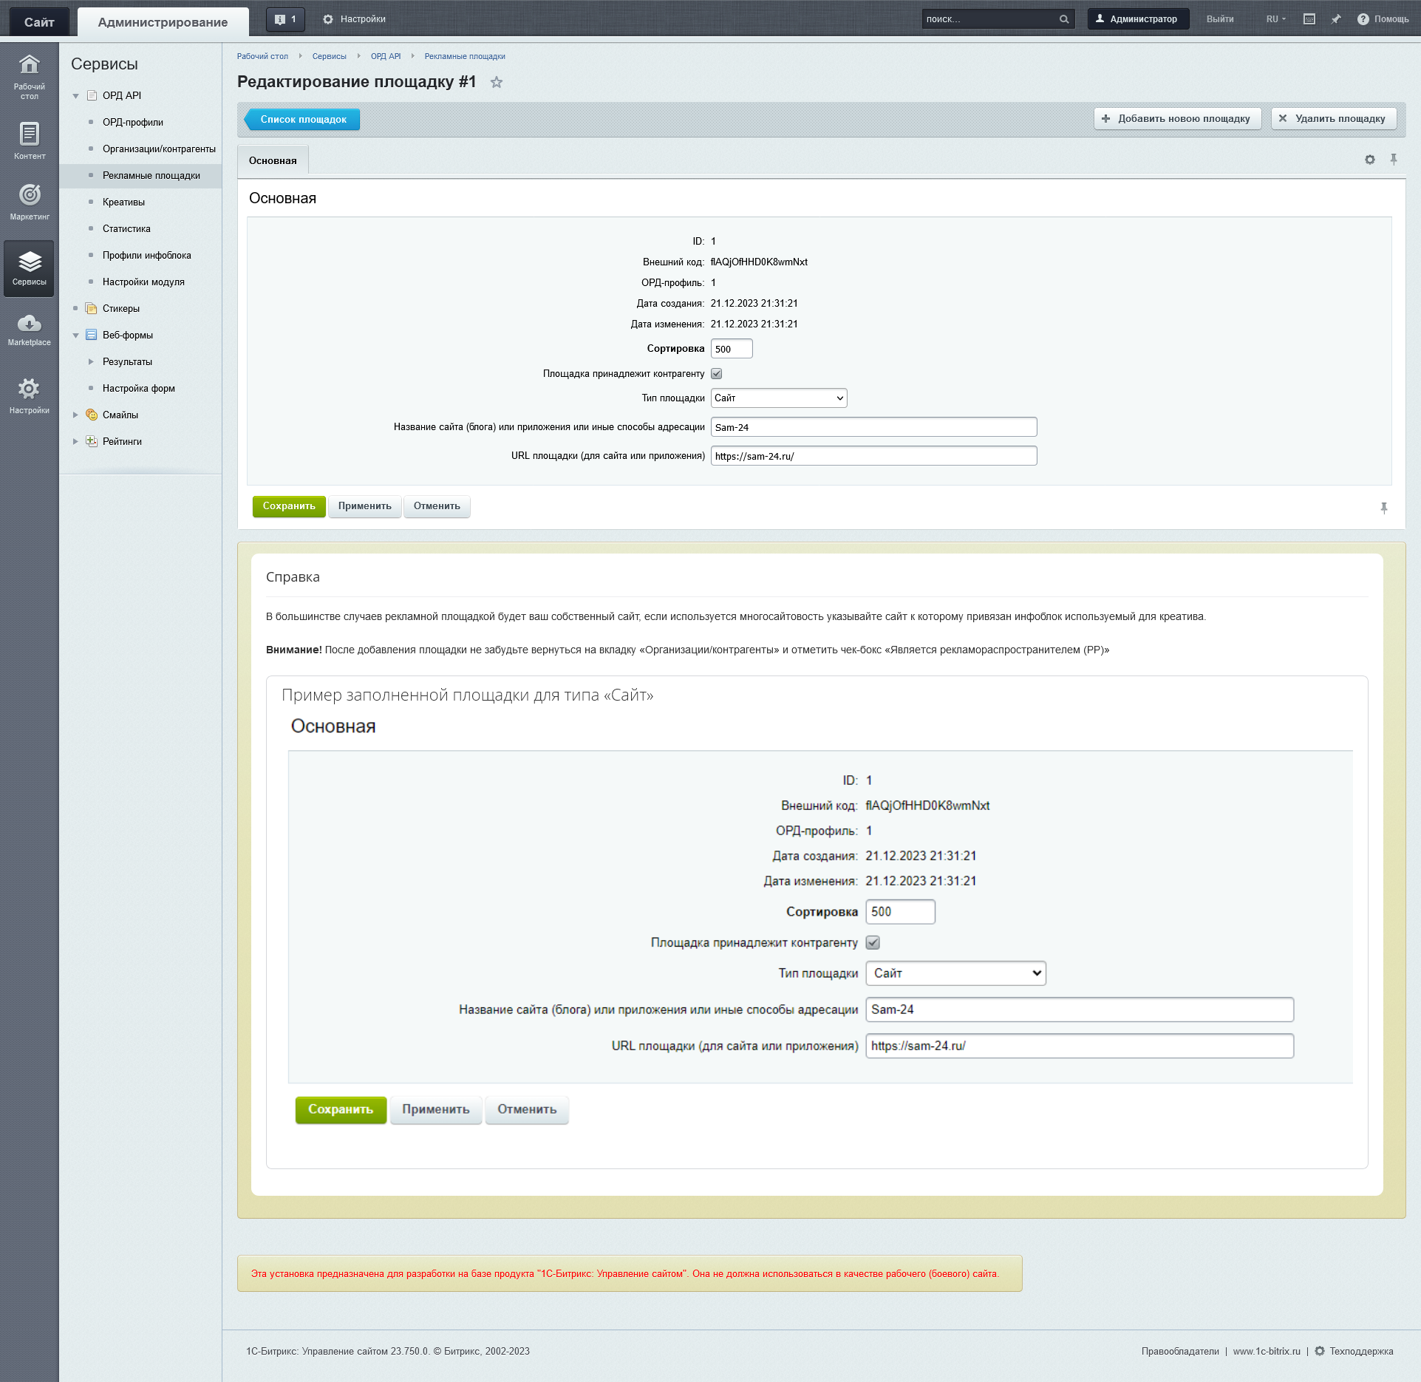Click the Marketplace sidebar icon
The height and width of the screenshot is (1382, 1421).
click(28, 327)
